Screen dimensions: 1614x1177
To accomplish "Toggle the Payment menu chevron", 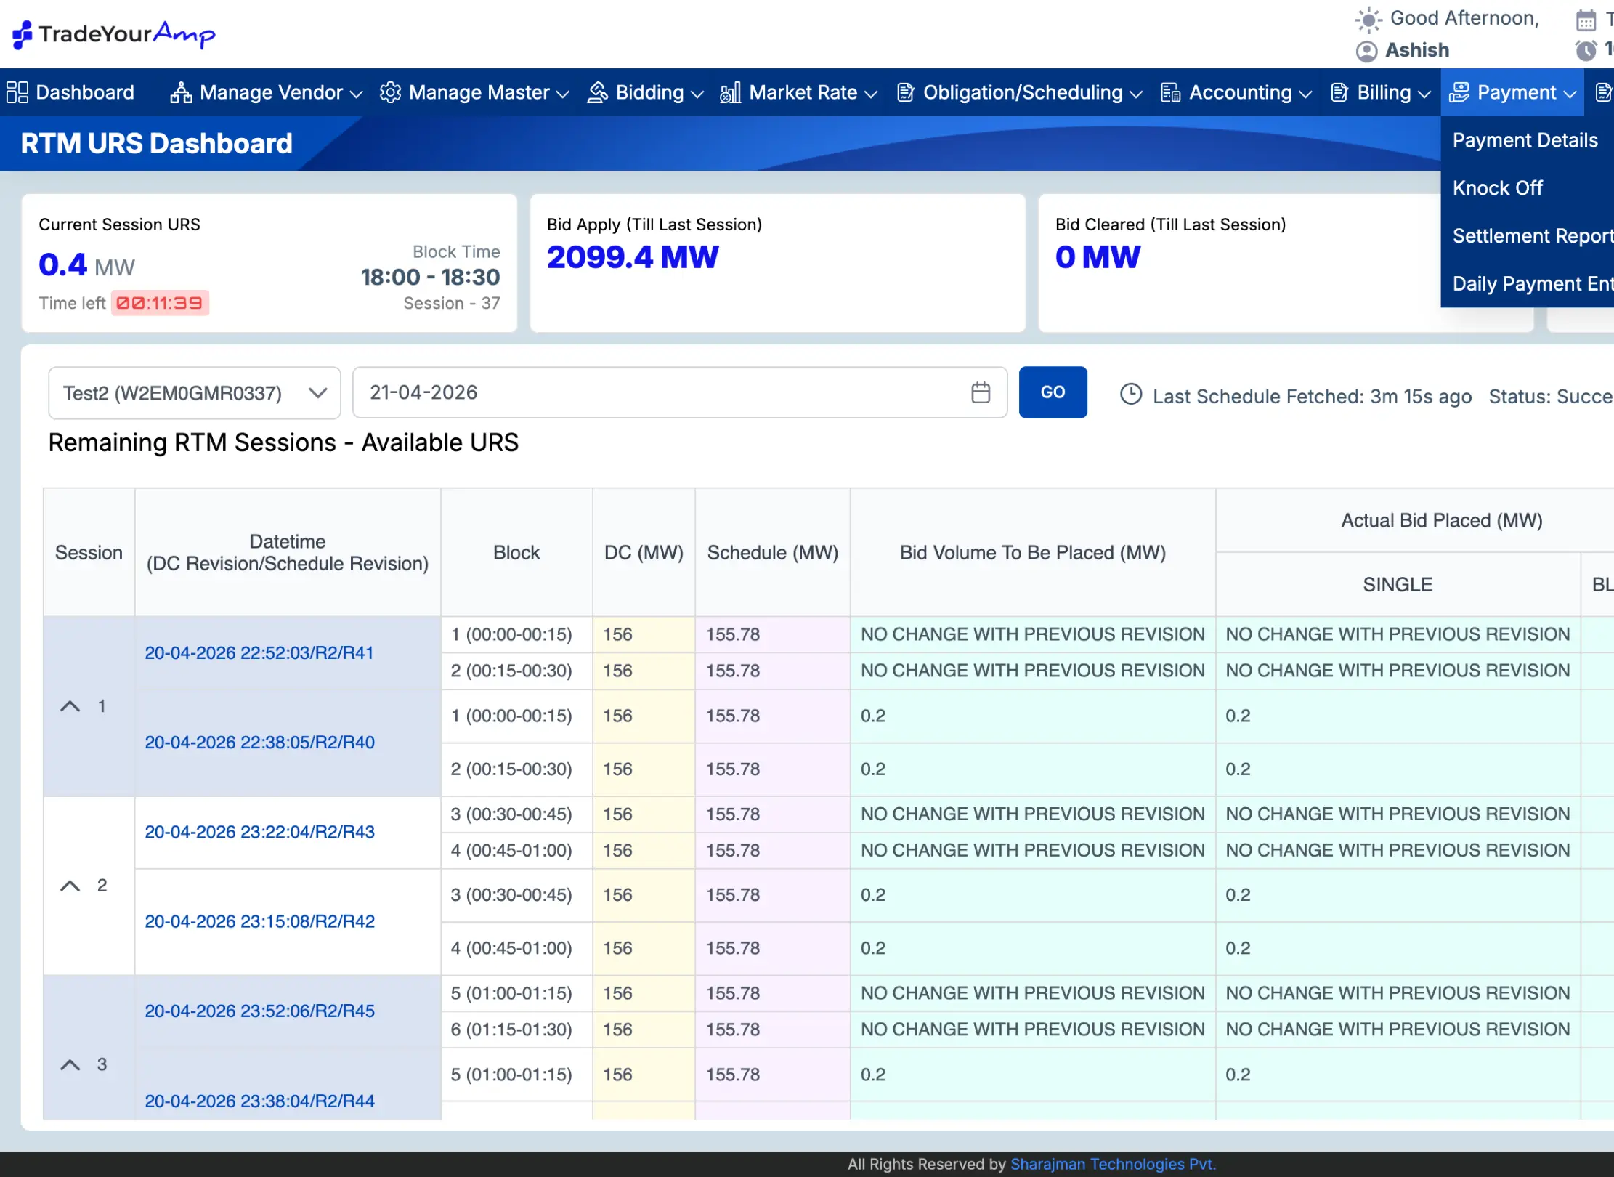I will click(1570, 94).
